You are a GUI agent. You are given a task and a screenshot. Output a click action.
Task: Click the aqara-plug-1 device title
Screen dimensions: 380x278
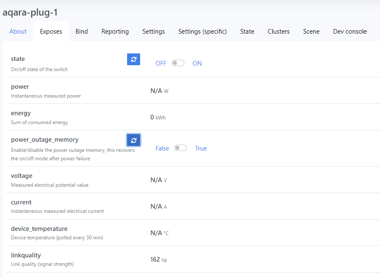pyautogui.click(x=30, y=13)
